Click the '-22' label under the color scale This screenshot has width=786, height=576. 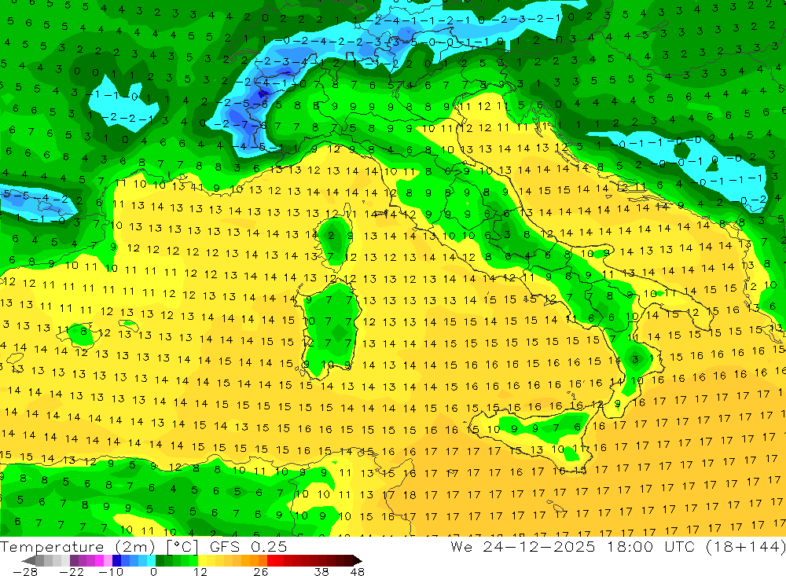tap(72, 572)
